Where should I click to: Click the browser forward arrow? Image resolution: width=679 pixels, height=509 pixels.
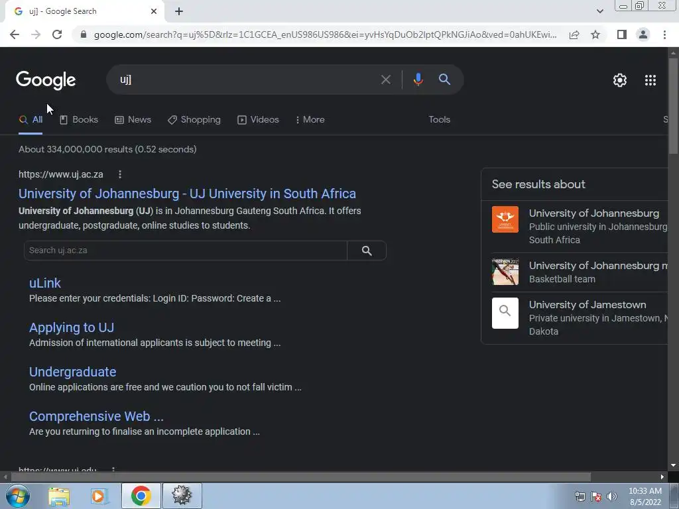[36, 34]
